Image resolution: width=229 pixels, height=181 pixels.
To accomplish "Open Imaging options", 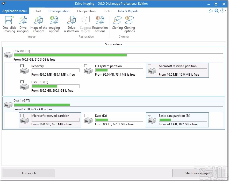I will click(x=54, y=24).
